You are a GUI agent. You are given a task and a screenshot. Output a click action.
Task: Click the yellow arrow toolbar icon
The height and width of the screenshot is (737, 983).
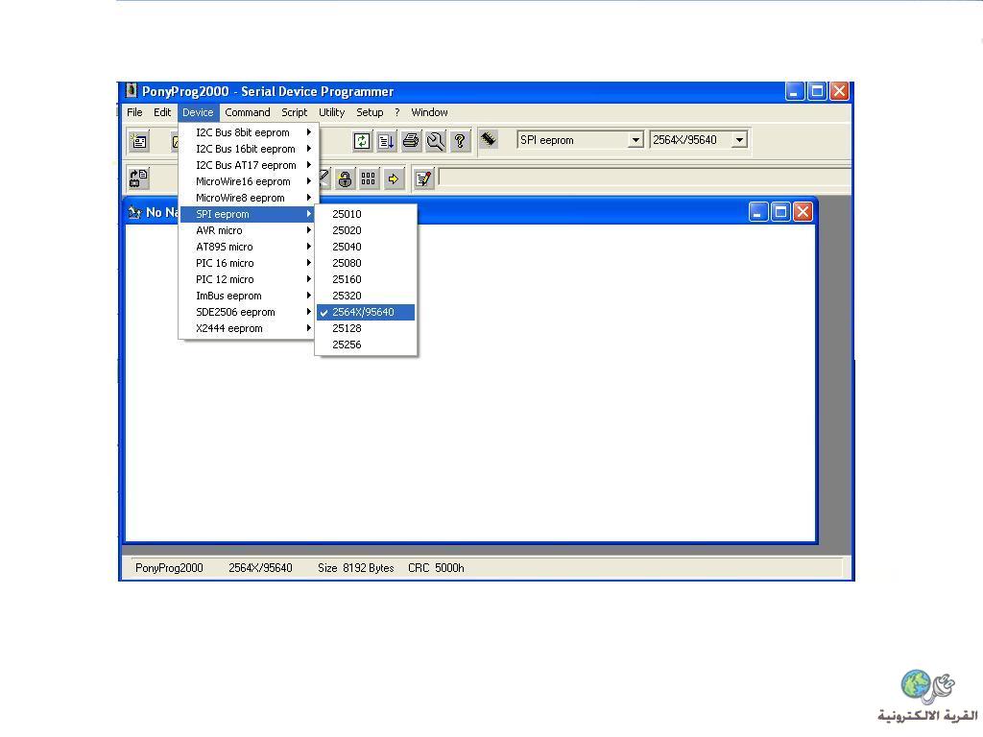[x=393, y=179]
